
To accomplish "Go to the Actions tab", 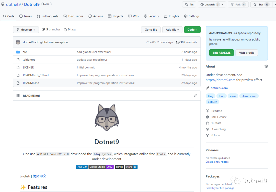I will point(96,16).
